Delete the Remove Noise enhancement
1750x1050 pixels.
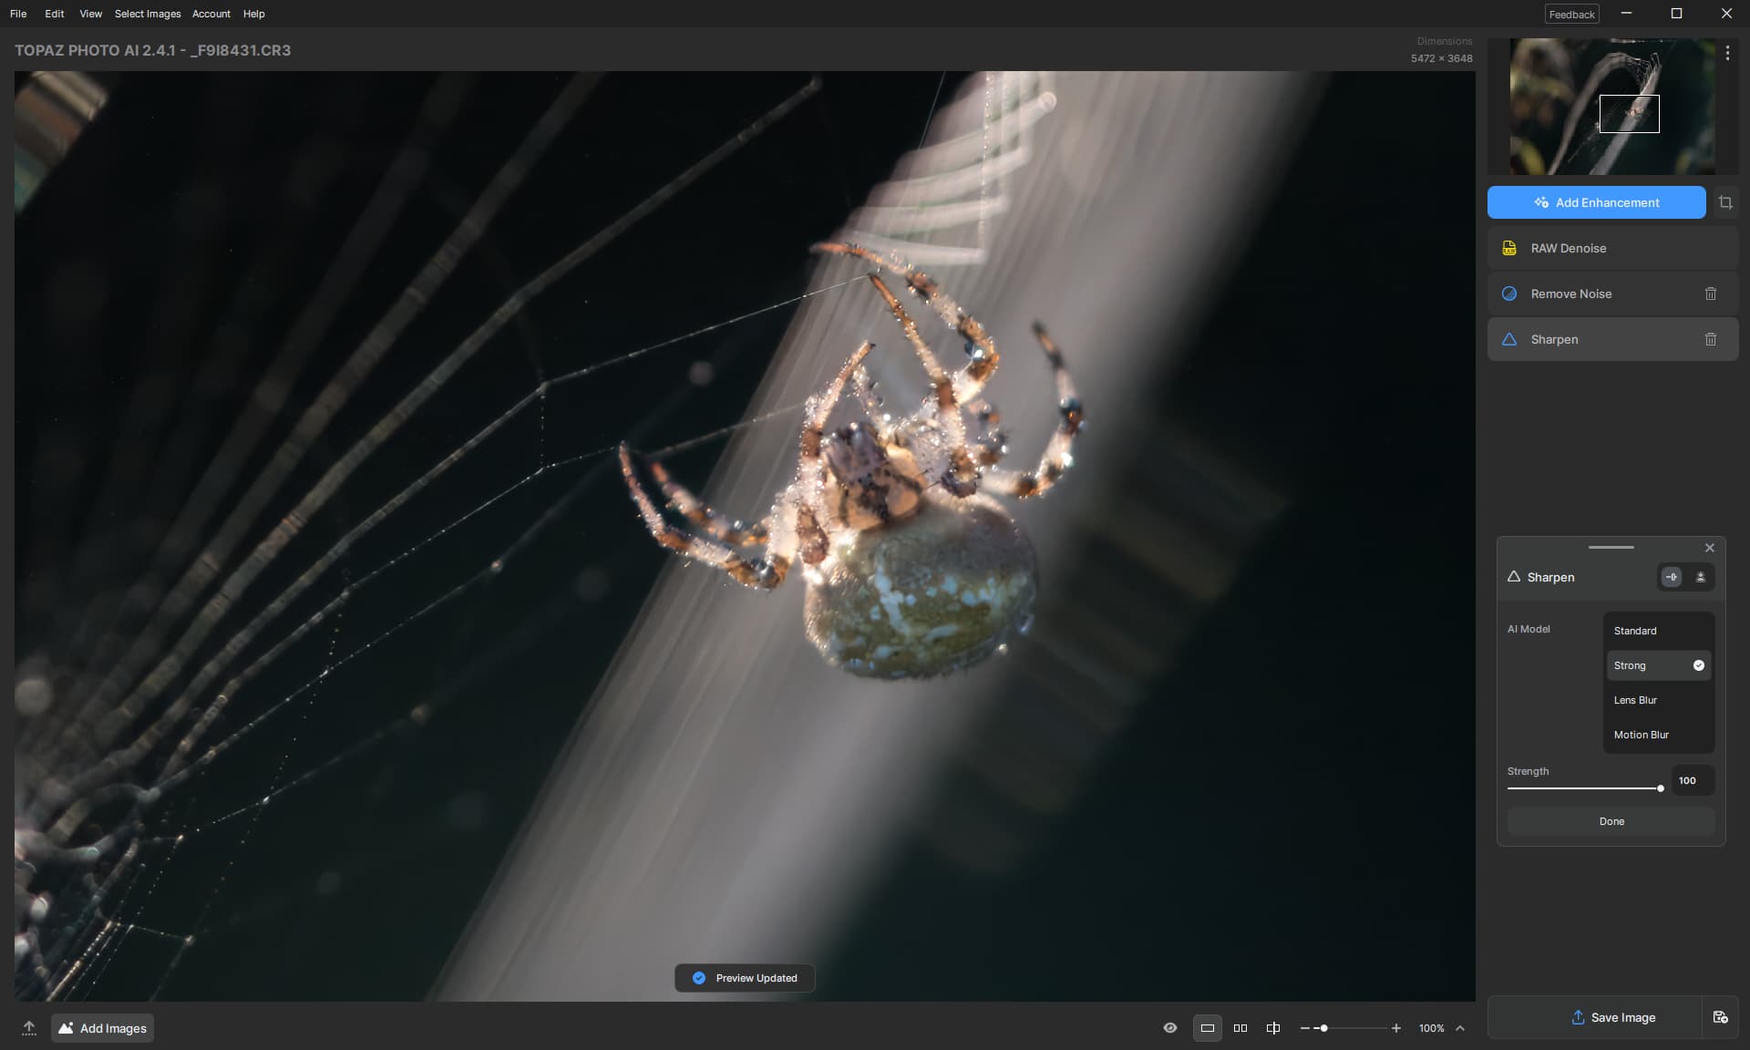coord(1710,293)
